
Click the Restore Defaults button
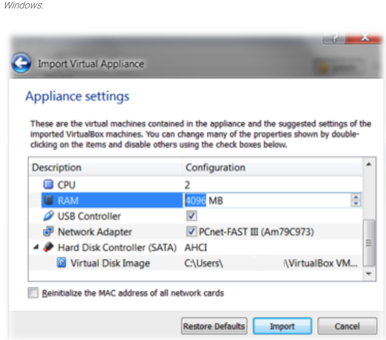[214, 326]
